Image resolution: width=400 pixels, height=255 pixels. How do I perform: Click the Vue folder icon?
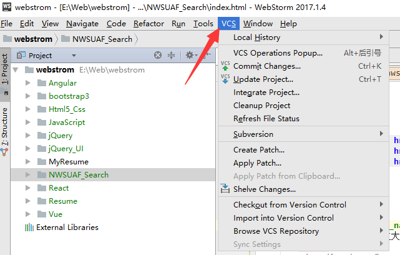pos(42,214)
